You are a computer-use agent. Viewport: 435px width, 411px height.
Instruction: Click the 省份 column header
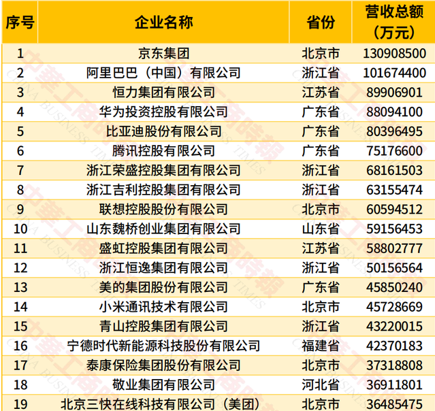coord(321,22)
